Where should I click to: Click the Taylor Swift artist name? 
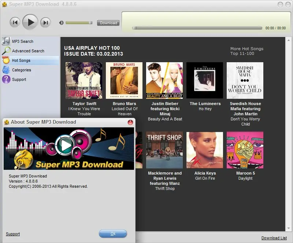click(x=84, y=104)
